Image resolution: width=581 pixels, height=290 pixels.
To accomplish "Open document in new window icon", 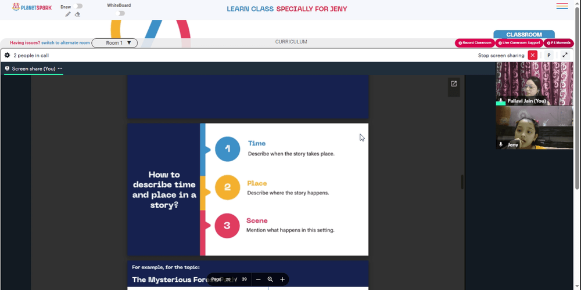I will pos(454,84).
